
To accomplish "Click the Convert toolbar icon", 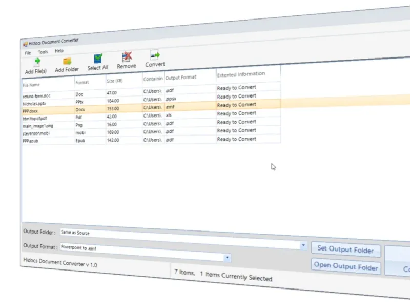I will coord(155,55).
